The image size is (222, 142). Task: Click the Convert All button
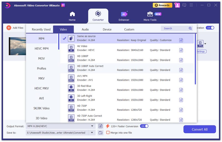(x=200, y=130)
